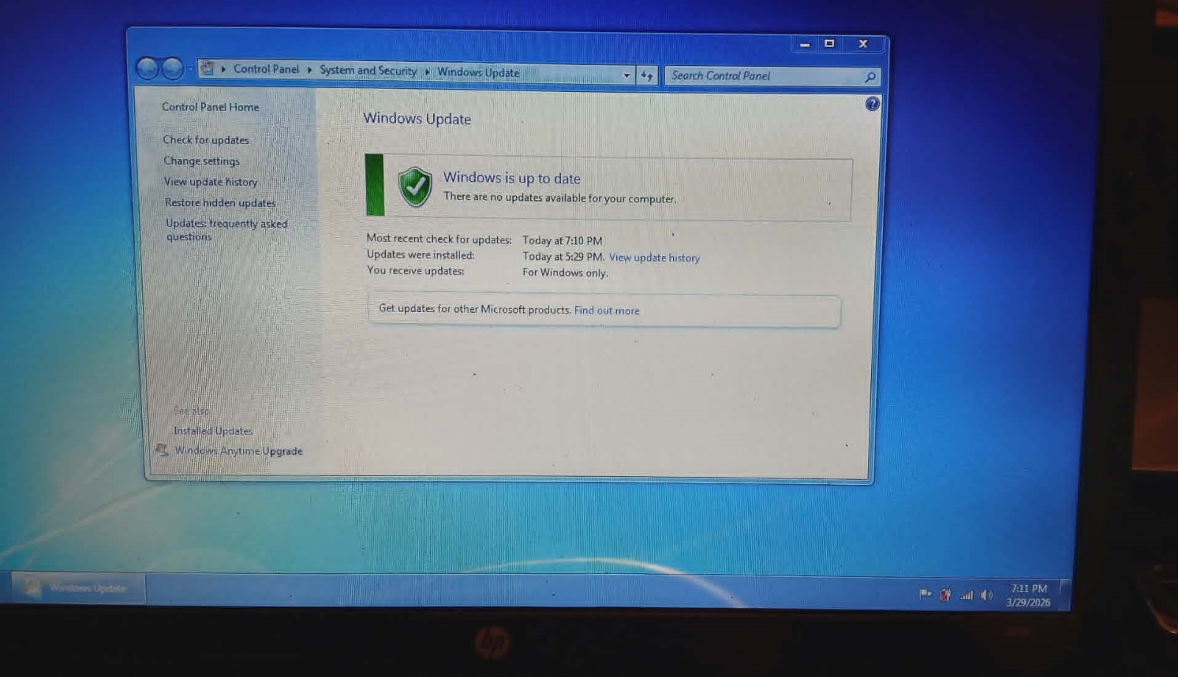Click the 'Windows Update' page title
Viewport: 1178px width, 677px height.
(x=417, y=118)
